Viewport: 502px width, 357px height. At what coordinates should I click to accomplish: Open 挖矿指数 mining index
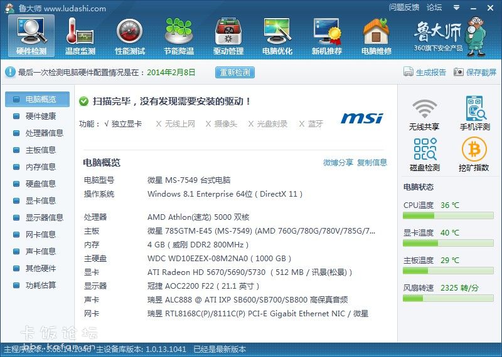pos(474,155)
